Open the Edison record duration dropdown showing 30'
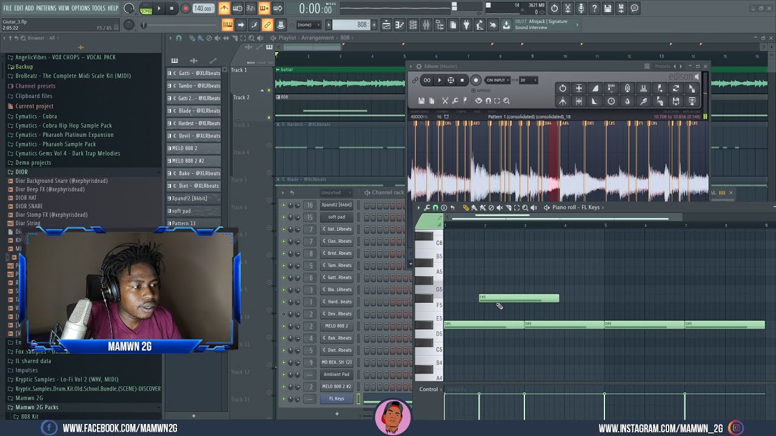Viewport: 776px width, 436px height. coord(527,80)
